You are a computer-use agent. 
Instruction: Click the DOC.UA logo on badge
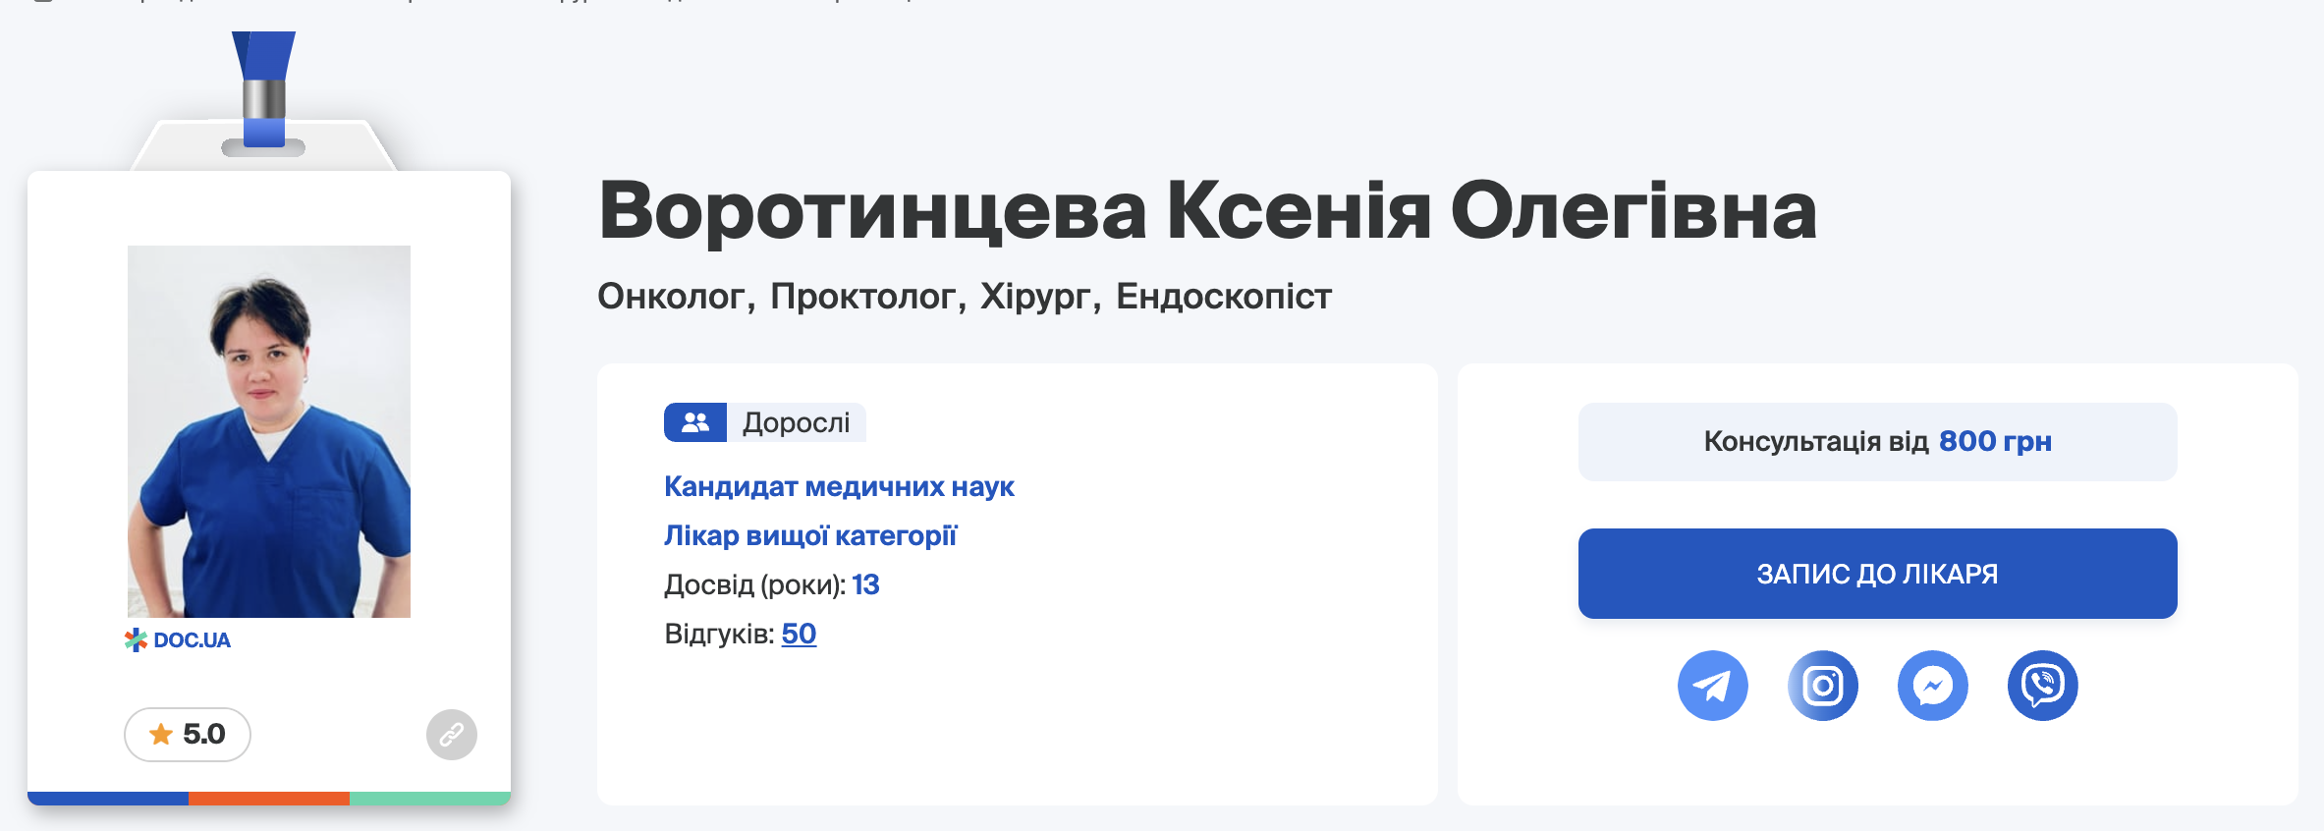(x=178, y=640)
